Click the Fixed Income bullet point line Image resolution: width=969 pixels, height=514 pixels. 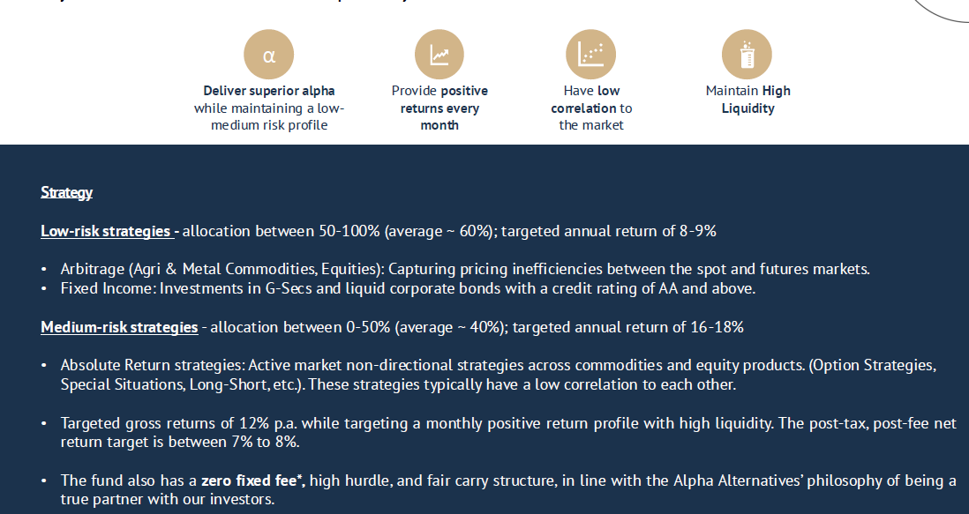[408, 288]
